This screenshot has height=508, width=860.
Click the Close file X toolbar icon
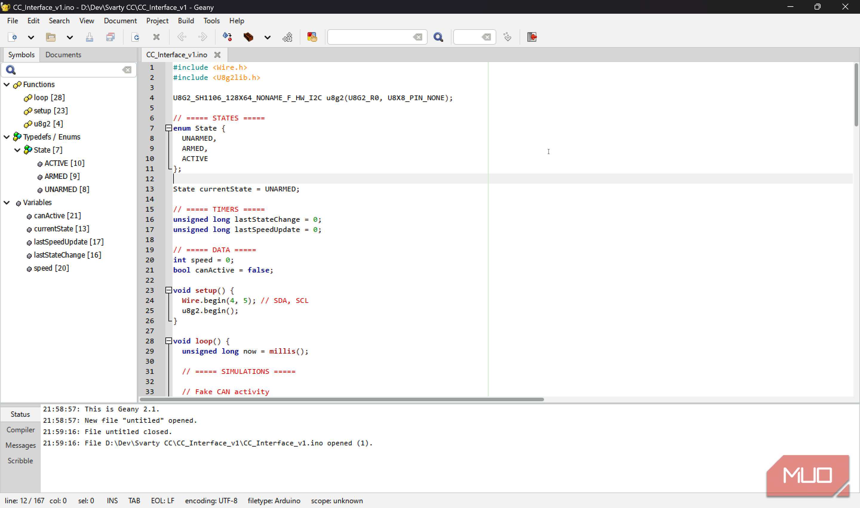[x=156, y=37]
